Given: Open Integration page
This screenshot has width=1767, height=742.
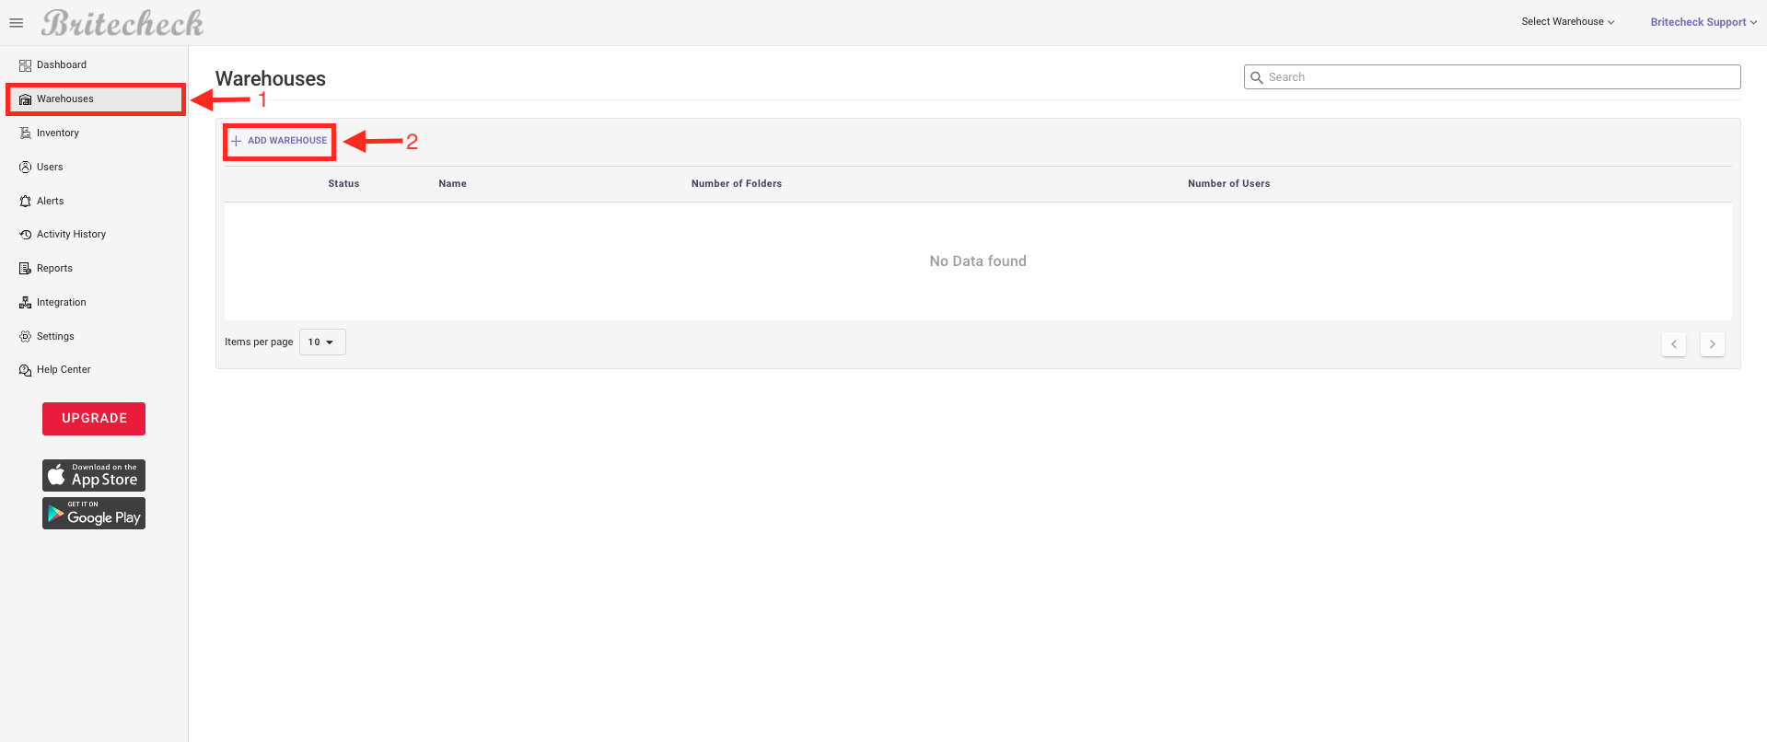Looking at the screenshot, I should coord(62,302).
